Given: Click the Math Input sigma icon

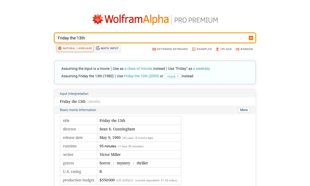Looking at the screenshot, I should pos(97,48).
